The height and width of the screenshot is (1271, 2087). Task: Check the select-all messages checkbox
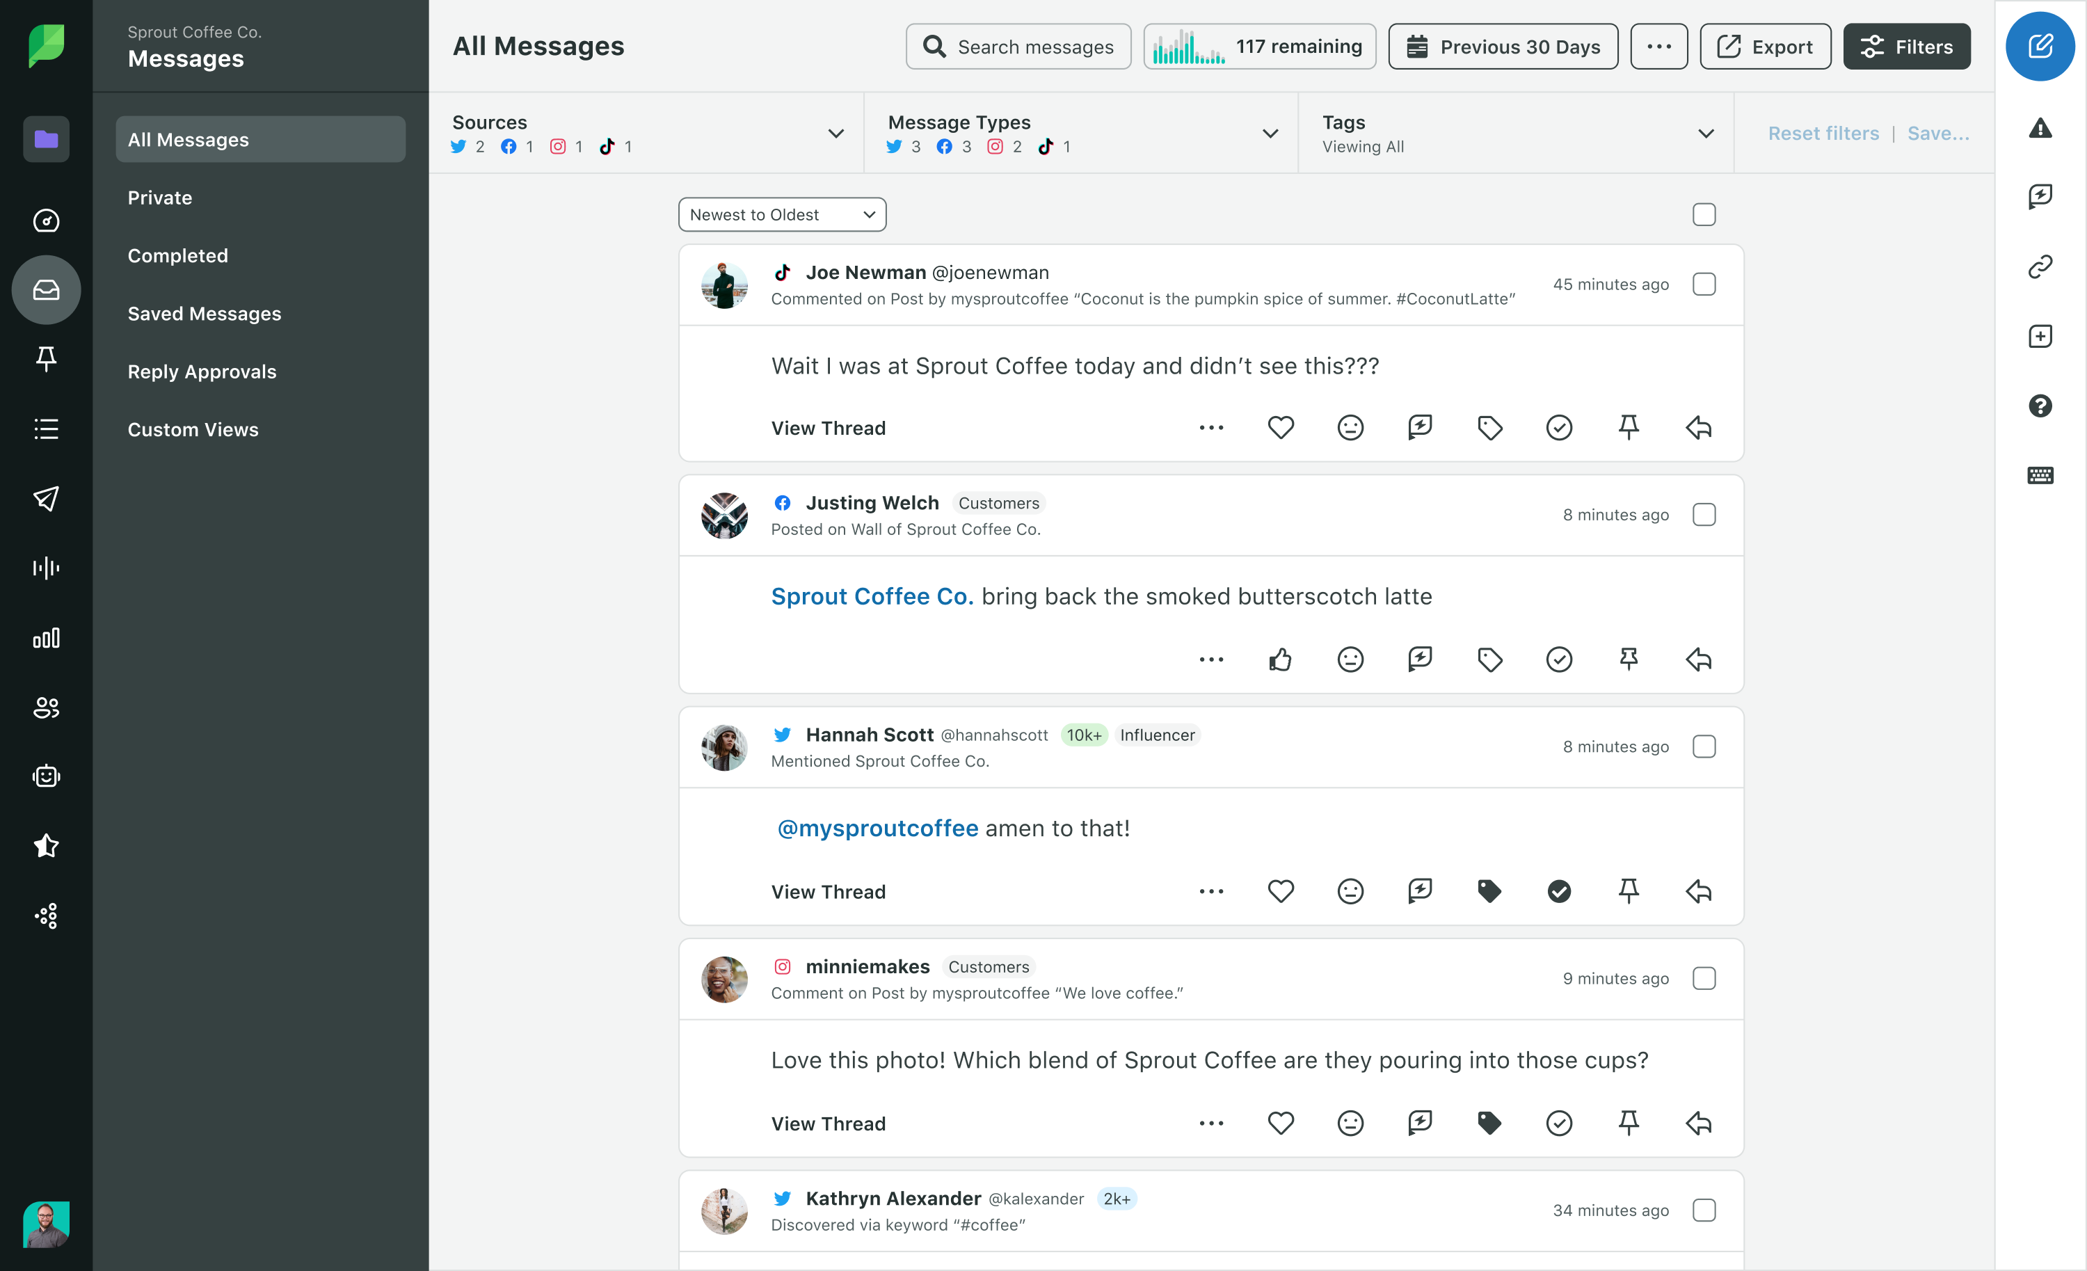[x=1703, y=215]
